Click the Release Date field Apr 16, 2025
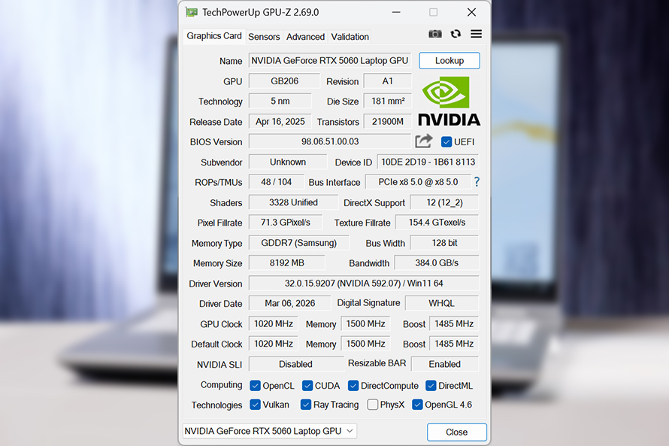This screenshot has height=446, width=669. coord(280,122)
